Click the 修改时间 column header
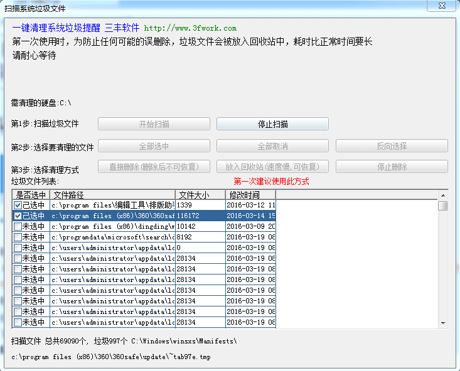The width and height of the screenshot is (460, 371). coord(250,195)
